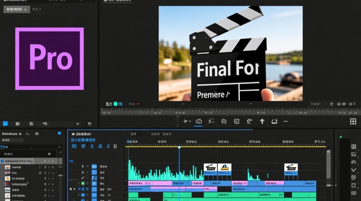The image size is (361, 201).
Task: Click the plus icon below the preview monitor
Action: (186, 121)
